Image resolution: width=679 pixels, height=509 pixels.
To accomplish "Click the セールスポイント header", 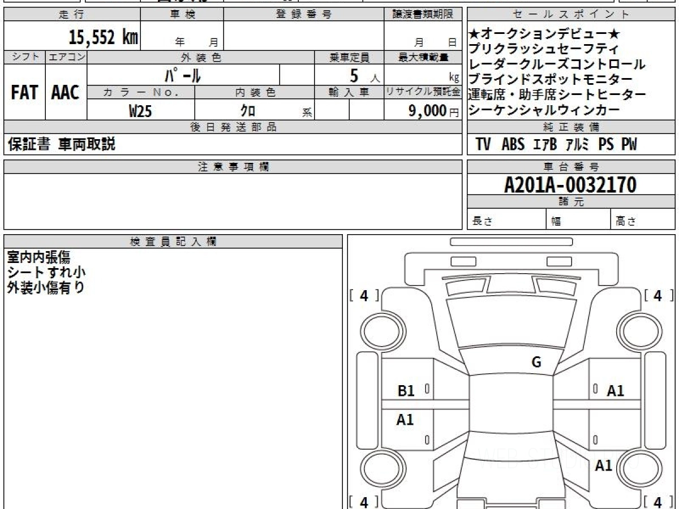I will (x=571, y=15).
